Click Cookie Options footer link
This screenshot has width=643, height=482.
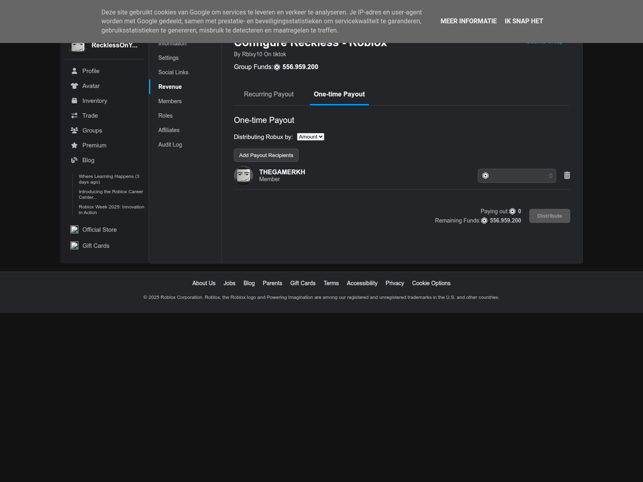(x=431, y=283)
